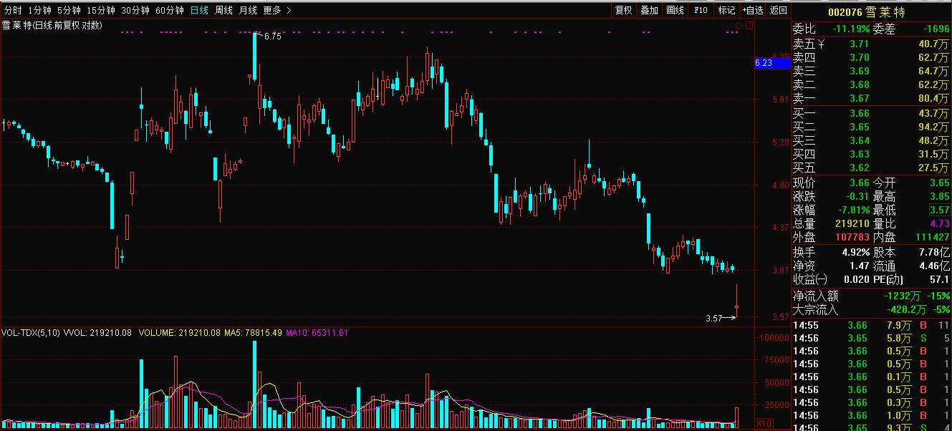This screenshot has height=431, width=952.
Task: Click sell-two price 3.68
Action: pyautogui.click(x=859, y=84)
